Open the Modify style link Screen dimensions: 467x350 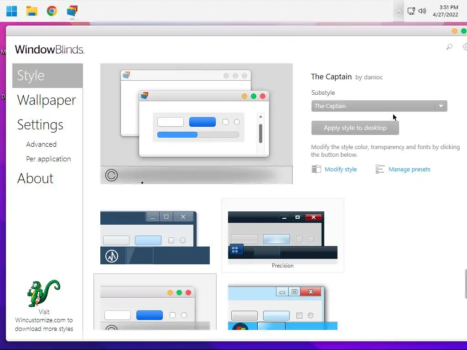coord(340,170)
